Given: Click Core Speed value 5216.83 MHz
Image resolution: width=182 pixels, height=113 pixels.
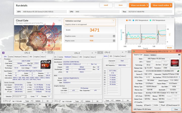Looking at the screenshot, I should 18,85.
